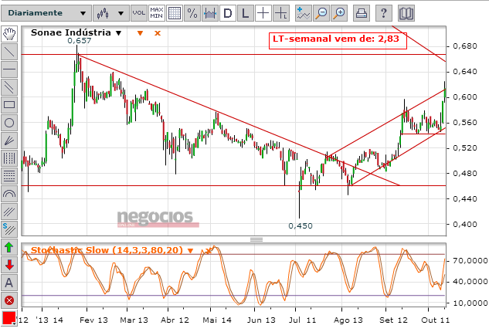Toggle the chart grid button
The width and height of the screenshot is (489, 332).
[175, 13]
